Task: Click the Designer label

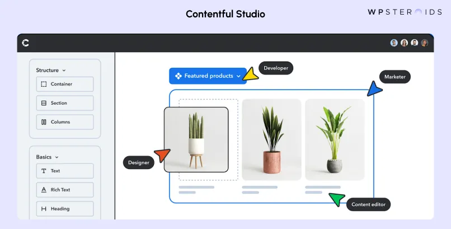Action: coord(139,162)
